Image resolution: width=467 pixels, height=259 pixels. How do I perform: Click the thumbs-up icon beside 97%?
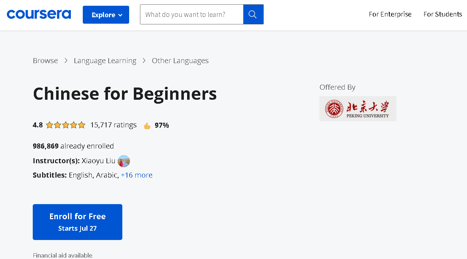pyautogui.click(x=147, y=126)
